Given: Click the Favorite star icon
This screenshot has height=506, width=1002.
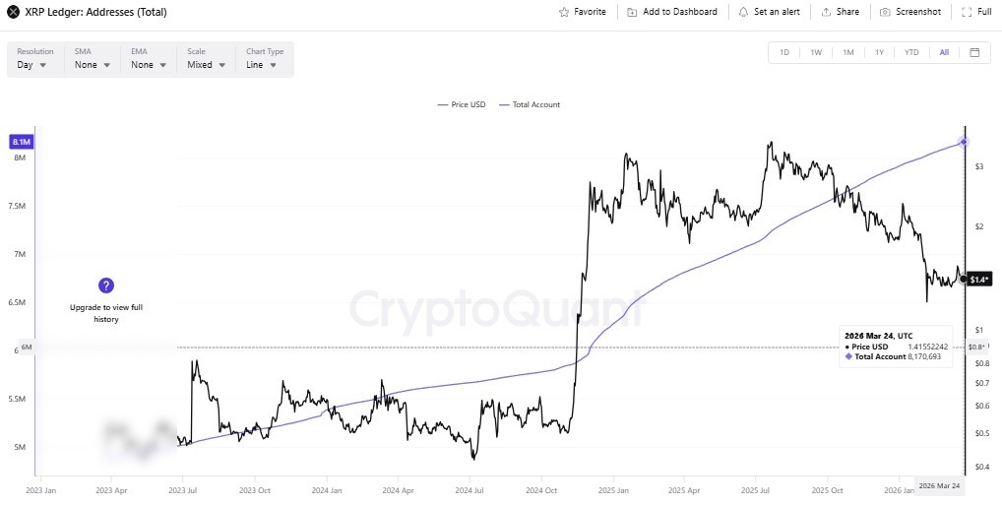Looking at the screenshot, I should tap(564, 12).
